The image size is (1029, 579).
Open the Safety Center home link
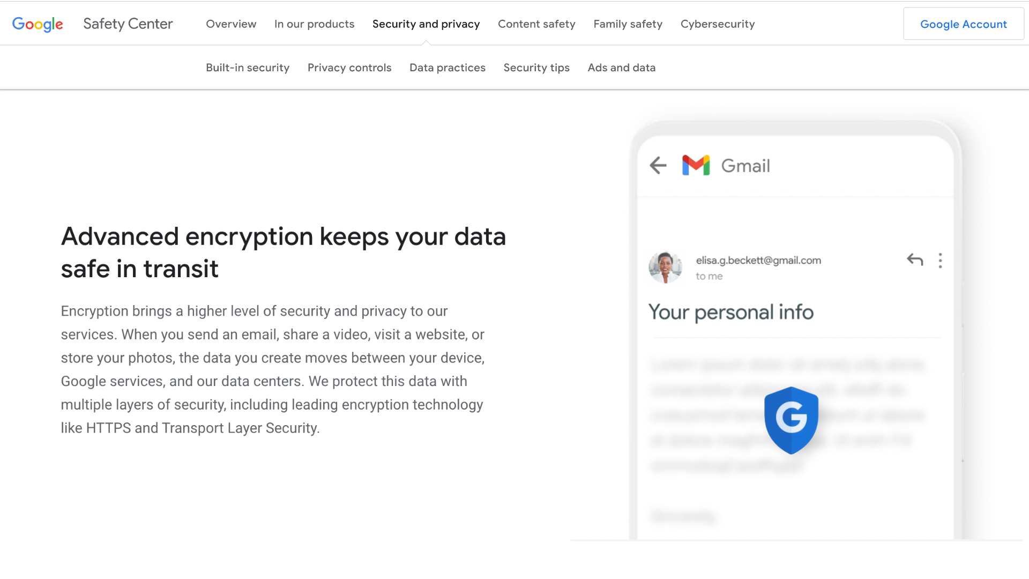pos(128,24)
